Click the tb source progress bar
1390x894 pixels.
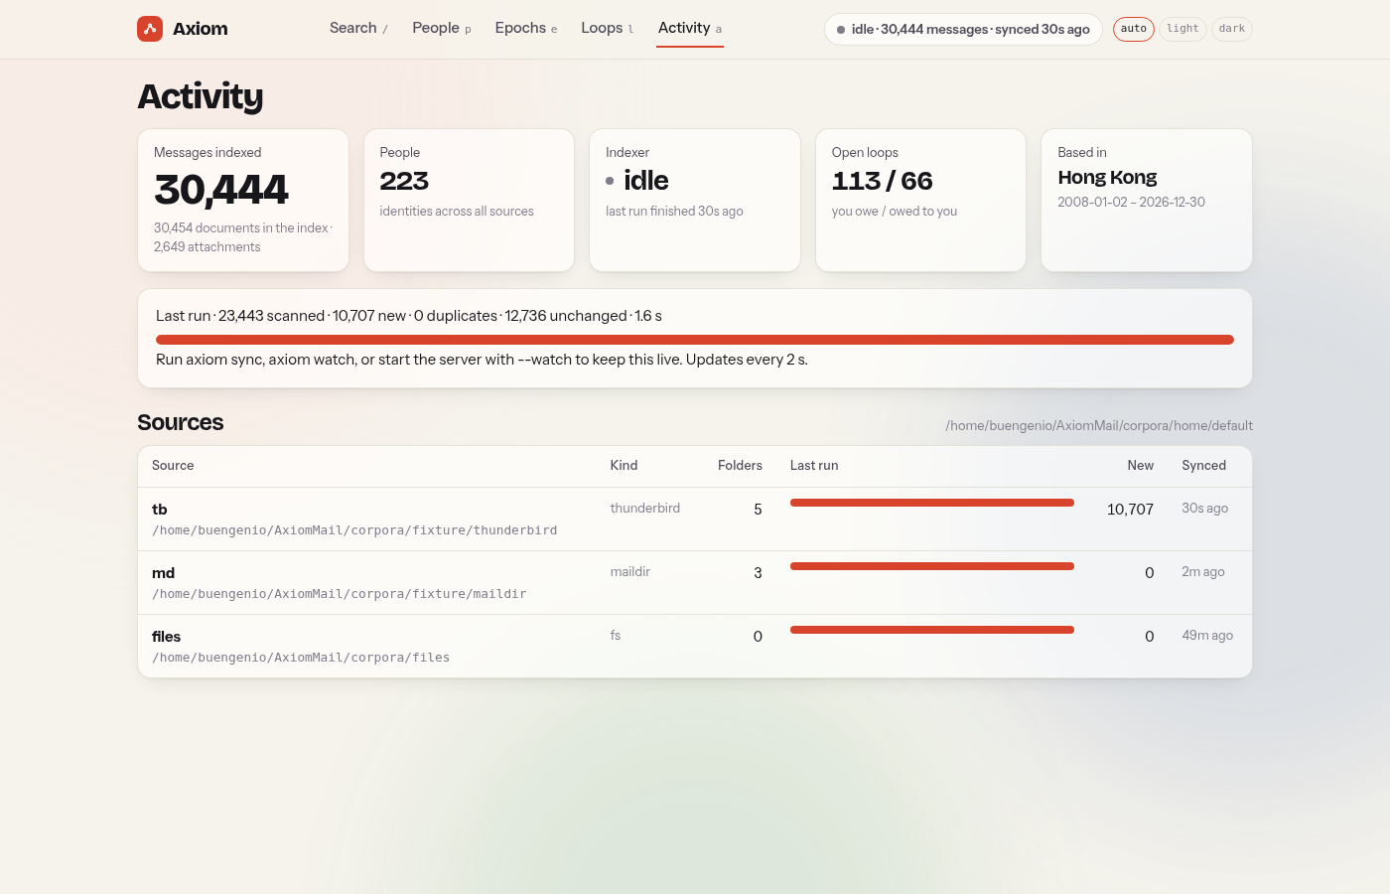[x=932, y=503]
